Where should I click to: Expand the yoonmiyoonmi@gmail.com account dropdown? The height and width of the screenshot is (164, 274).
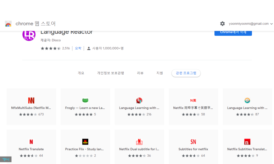pos(272,24)
